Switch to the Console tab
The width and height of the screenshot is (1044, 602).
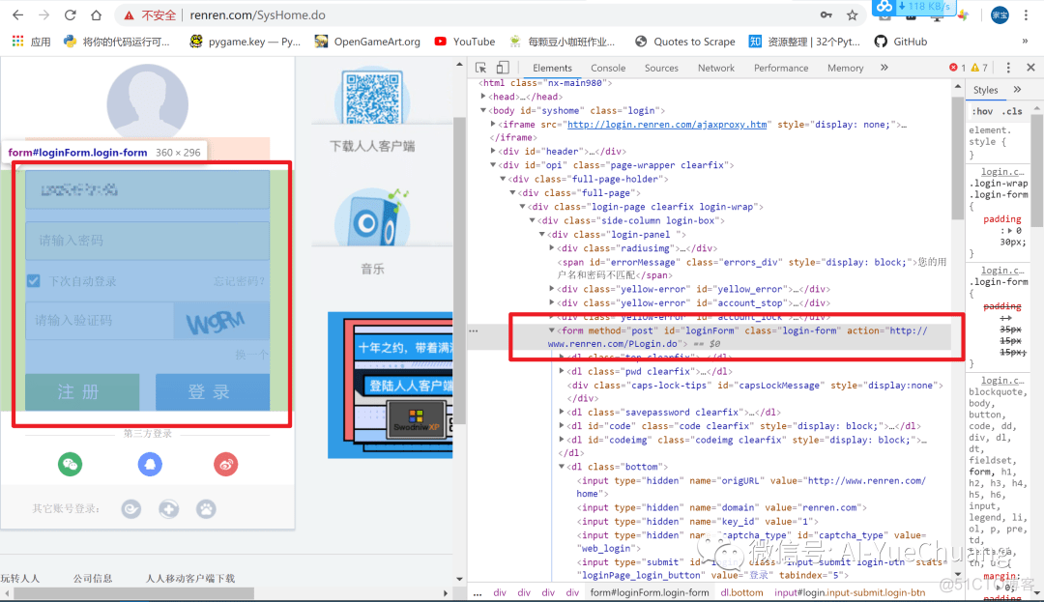coord(608,68)
